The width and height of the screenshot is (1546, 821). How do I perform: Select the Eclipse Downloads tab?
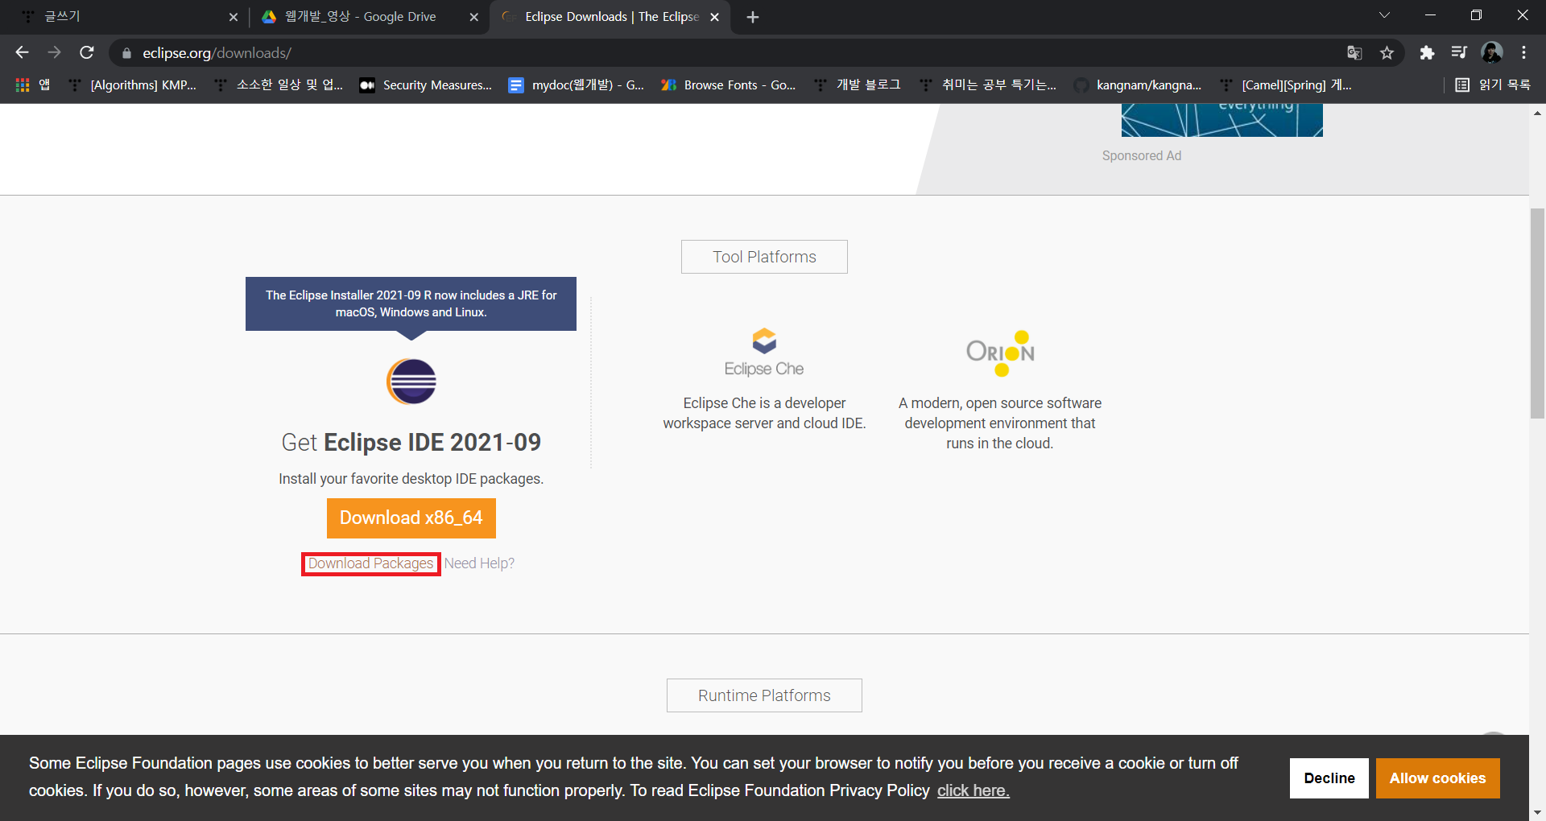pyautogui.click(x=610, y=17)
